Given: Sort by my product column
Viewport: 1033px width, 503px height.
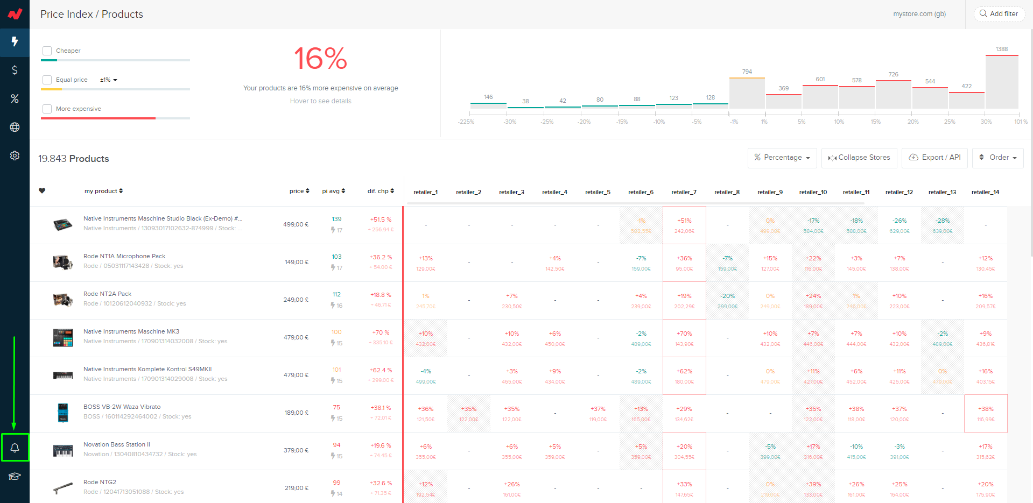Looking at the screenshot, I should (103, 191).
